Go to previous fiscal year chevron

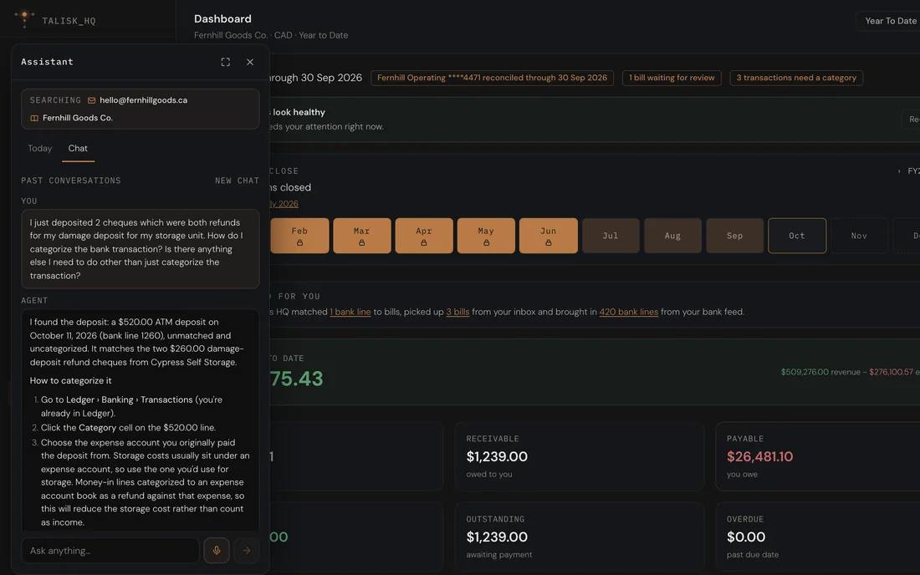(899, 171)
